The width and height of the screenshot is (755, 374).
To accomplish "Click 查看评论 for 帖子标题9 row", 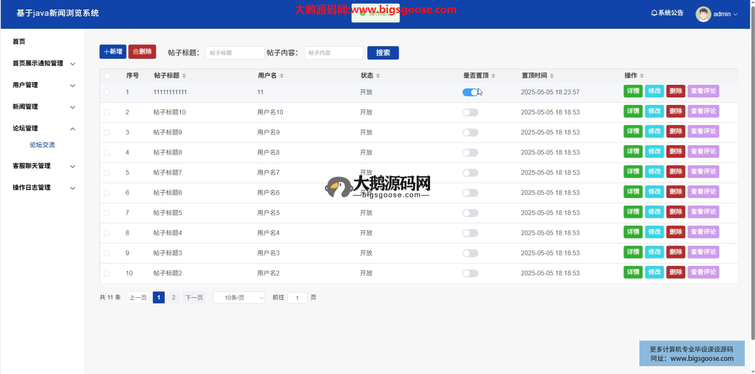I will [x=703, y=132].
